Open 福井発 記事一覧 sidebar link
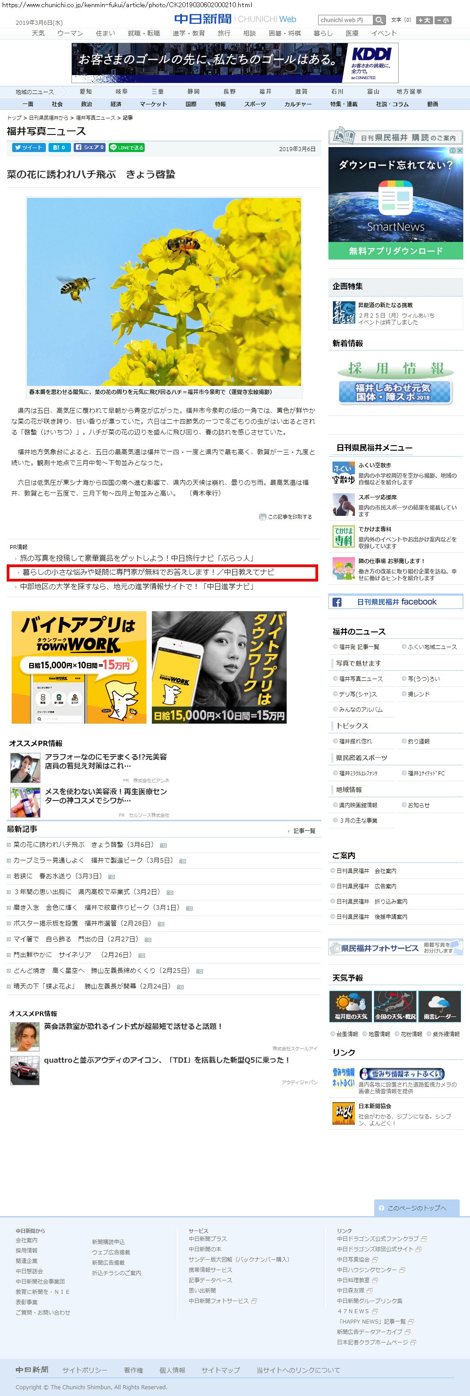Viewport: 470px width, 1396px height. click(x=359, y=647)
